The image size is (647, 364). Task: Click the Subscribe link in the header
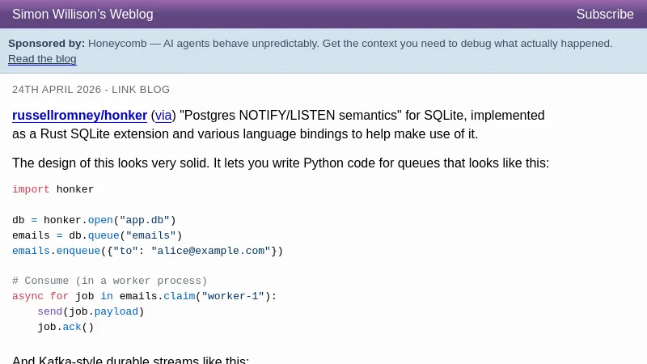pyautogui.click(x=604, y=15)
